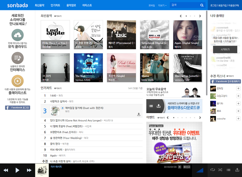
Task: Show the previous event banner
Action: pos(168,118)
